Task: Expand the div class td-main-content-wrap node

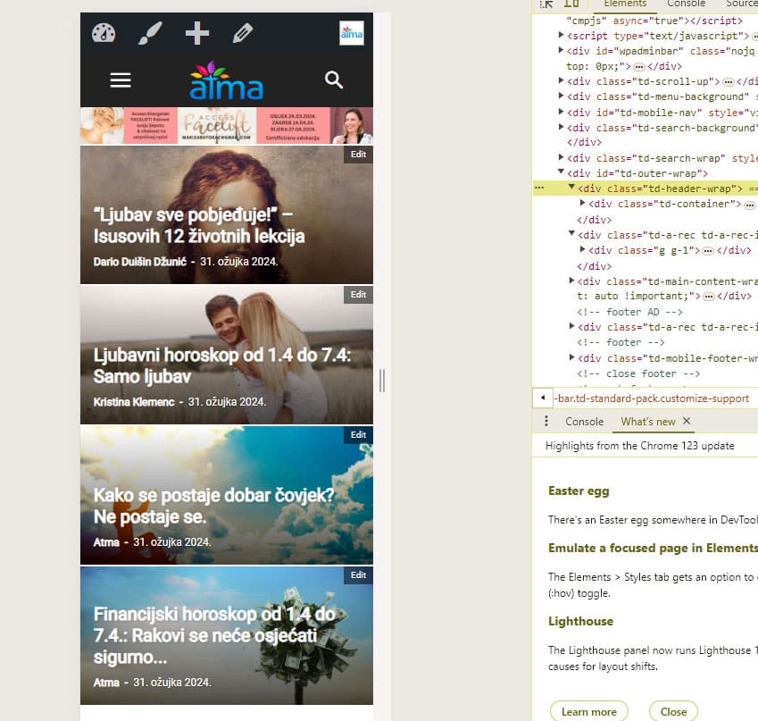Action: click(571, 281)
